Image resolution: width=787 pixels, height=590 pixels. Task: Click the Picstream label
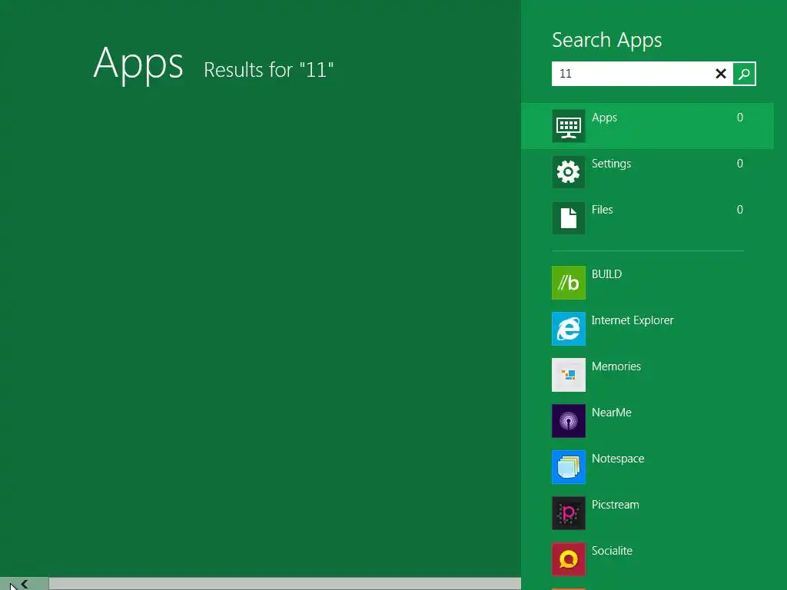point(615,505)
